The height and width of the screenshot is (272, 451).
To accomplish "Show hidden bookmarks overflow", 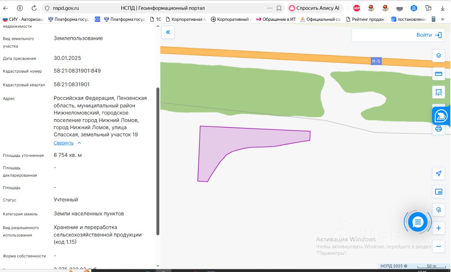I will tap(443, 19).
